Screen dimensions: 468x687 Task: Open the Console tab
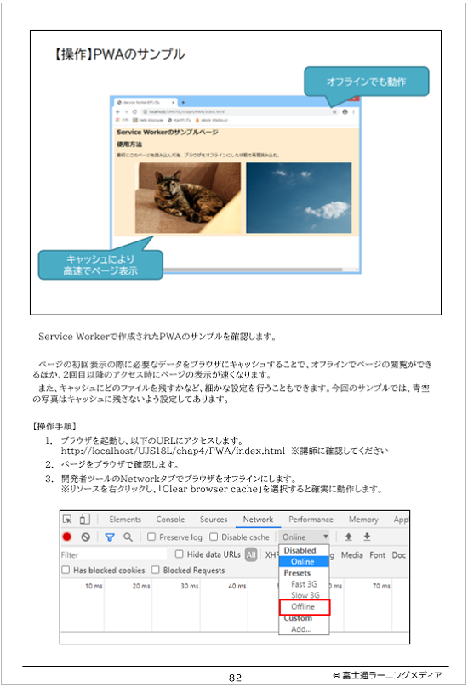[x=170, y=520]
